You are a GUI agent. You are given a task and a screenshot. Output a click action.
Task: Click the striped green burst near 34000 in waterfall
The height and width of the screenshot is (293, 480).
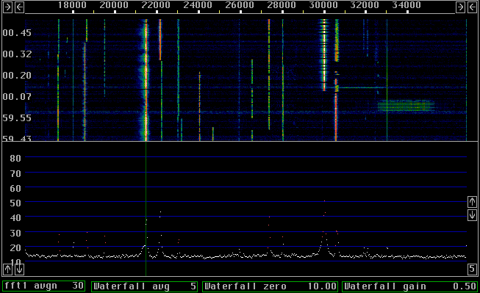point(406,105)
